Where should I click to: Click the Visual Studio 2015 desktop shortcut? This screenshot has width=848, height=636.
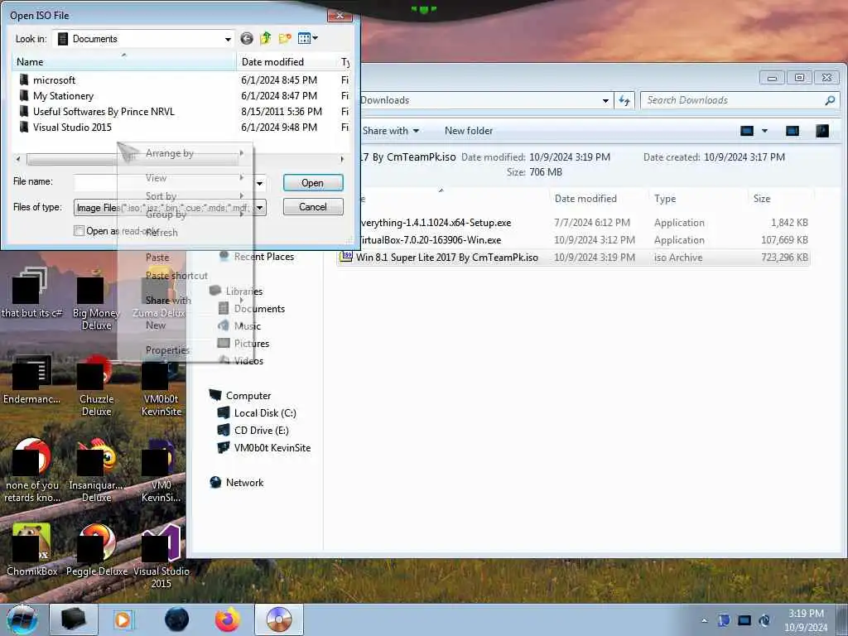click(161, 556)
